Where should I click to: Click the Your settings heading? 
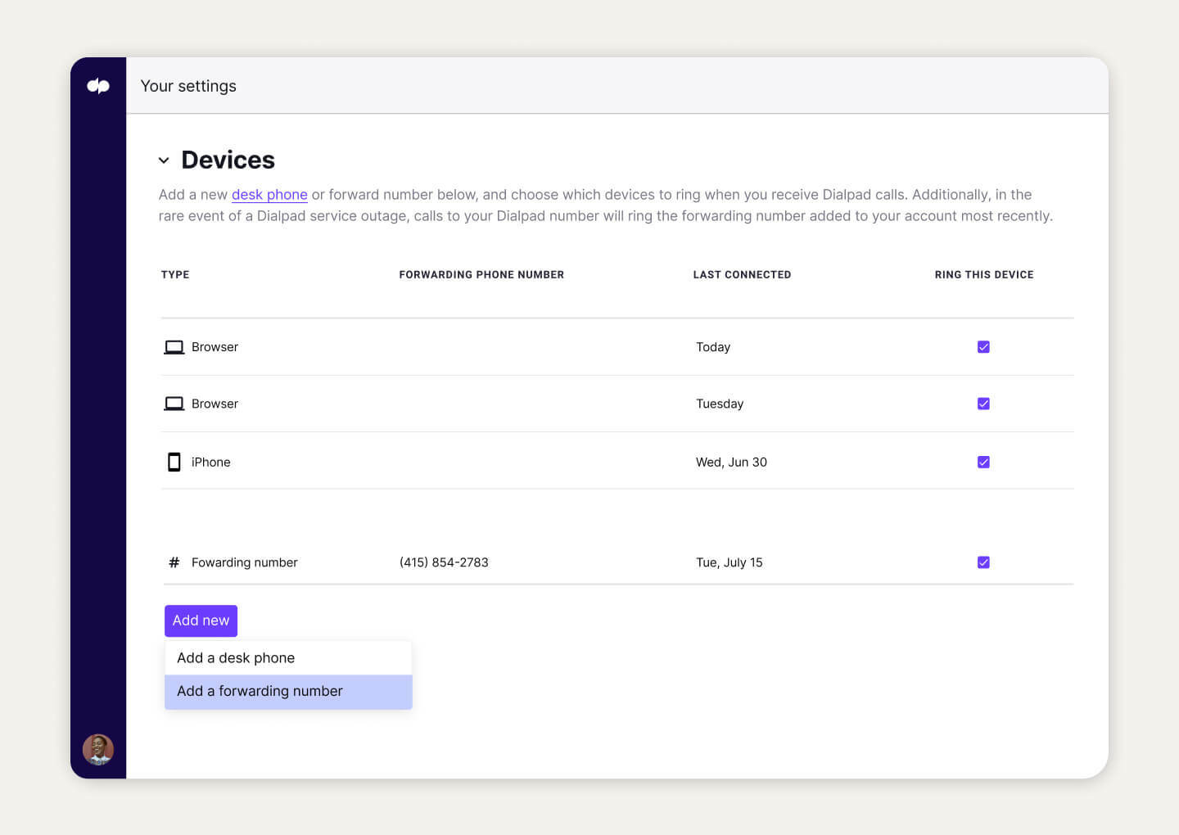pyautogui.click(x=188, y=85)
